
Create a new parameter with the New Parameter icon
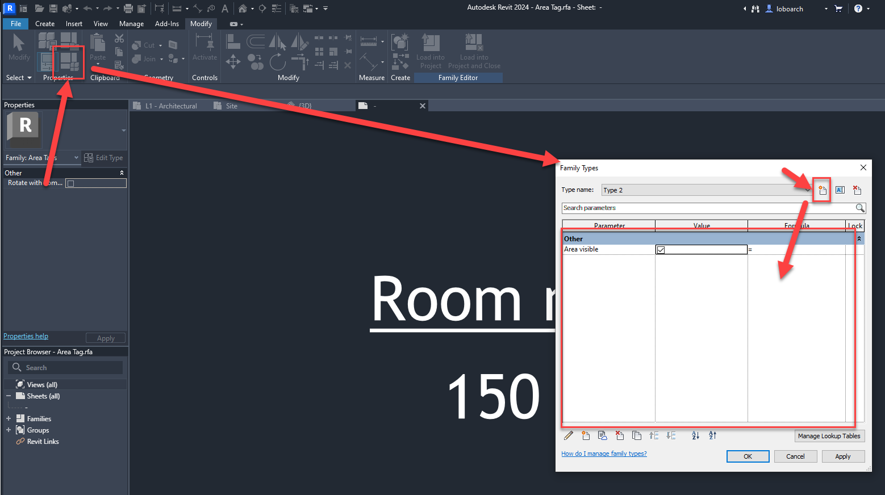coord(586,435)
